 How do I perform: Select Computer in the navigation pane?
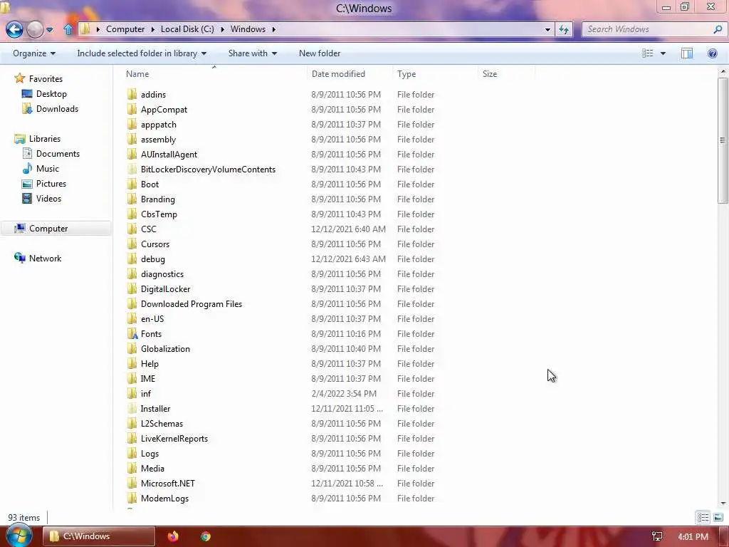tap(56, 229)
